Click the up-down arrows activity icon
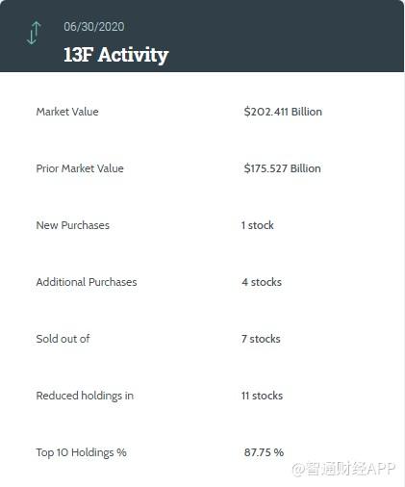The height and width of the screenshot is (487, 405). pos(34,33)
